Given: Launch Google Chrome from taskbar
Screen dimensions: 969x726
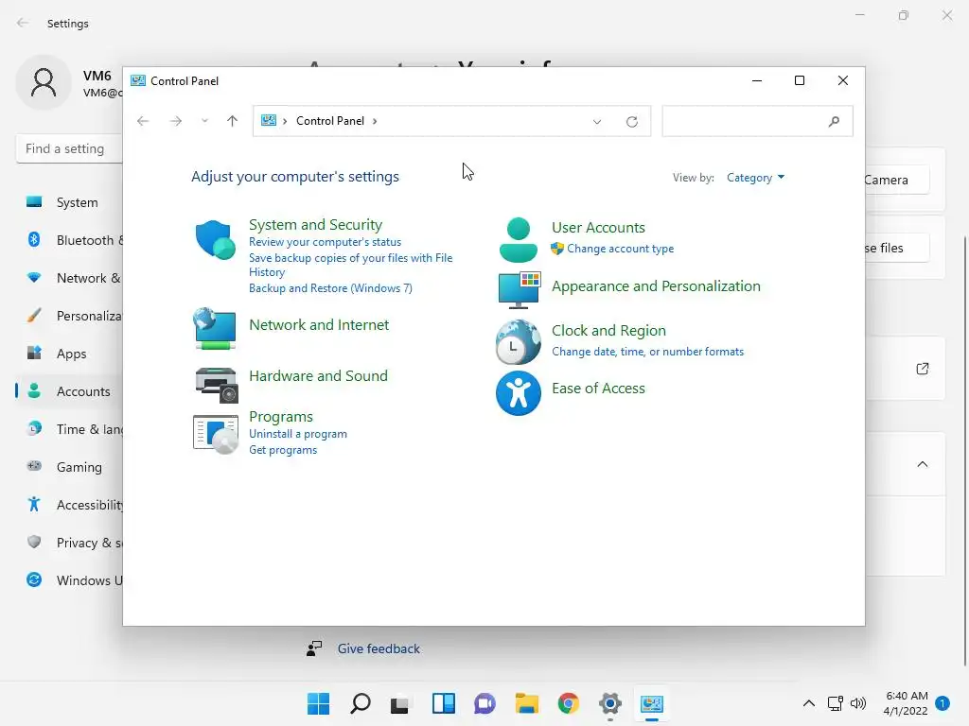Looking at the screenshot, I should coord(569,703).
